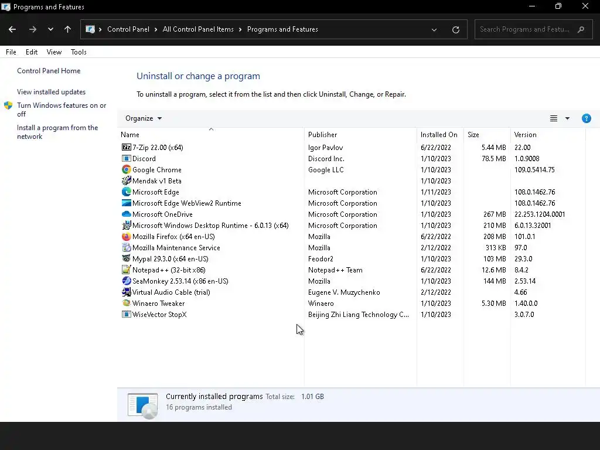600x450 pixels.
Task: Sort by the Installed On column
Action: pyautogui.click(x=440, y=135)
